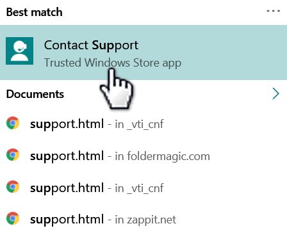Click the Best match section heading
287x242 pixels.
click(35, 12)
